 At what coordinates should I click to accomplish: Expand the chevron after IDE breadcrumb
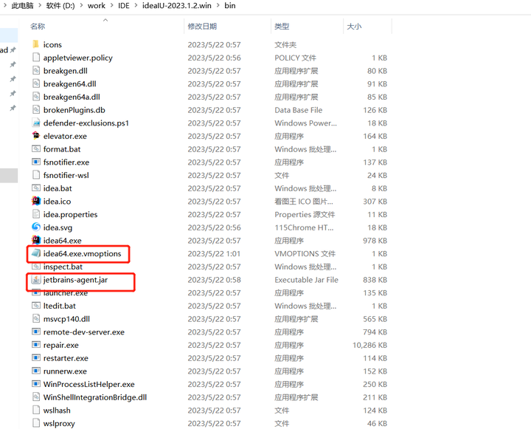(x=136, y=6)
